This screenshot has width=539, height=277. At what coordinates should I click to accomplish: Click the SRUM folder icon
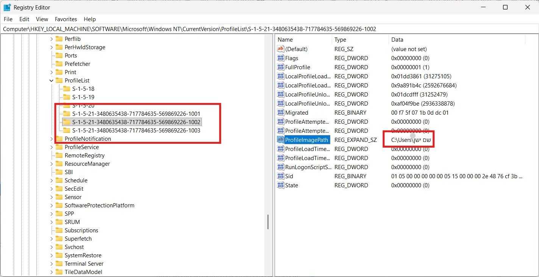click(59, 222)
